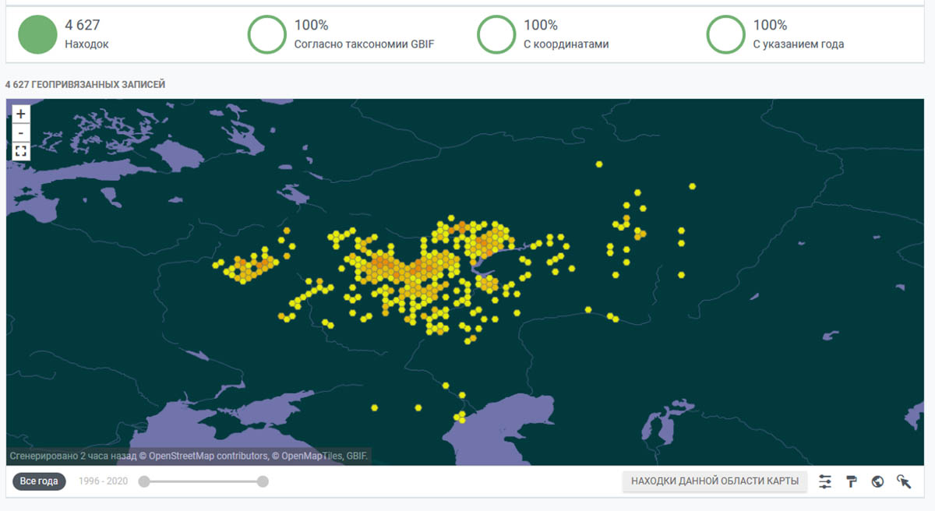935x511 pixels.
Task: Click the year slider track between the handles
Action: coord(203,481)
